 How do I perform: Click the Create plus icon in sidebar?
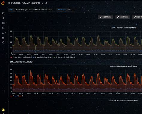point(3,18)
